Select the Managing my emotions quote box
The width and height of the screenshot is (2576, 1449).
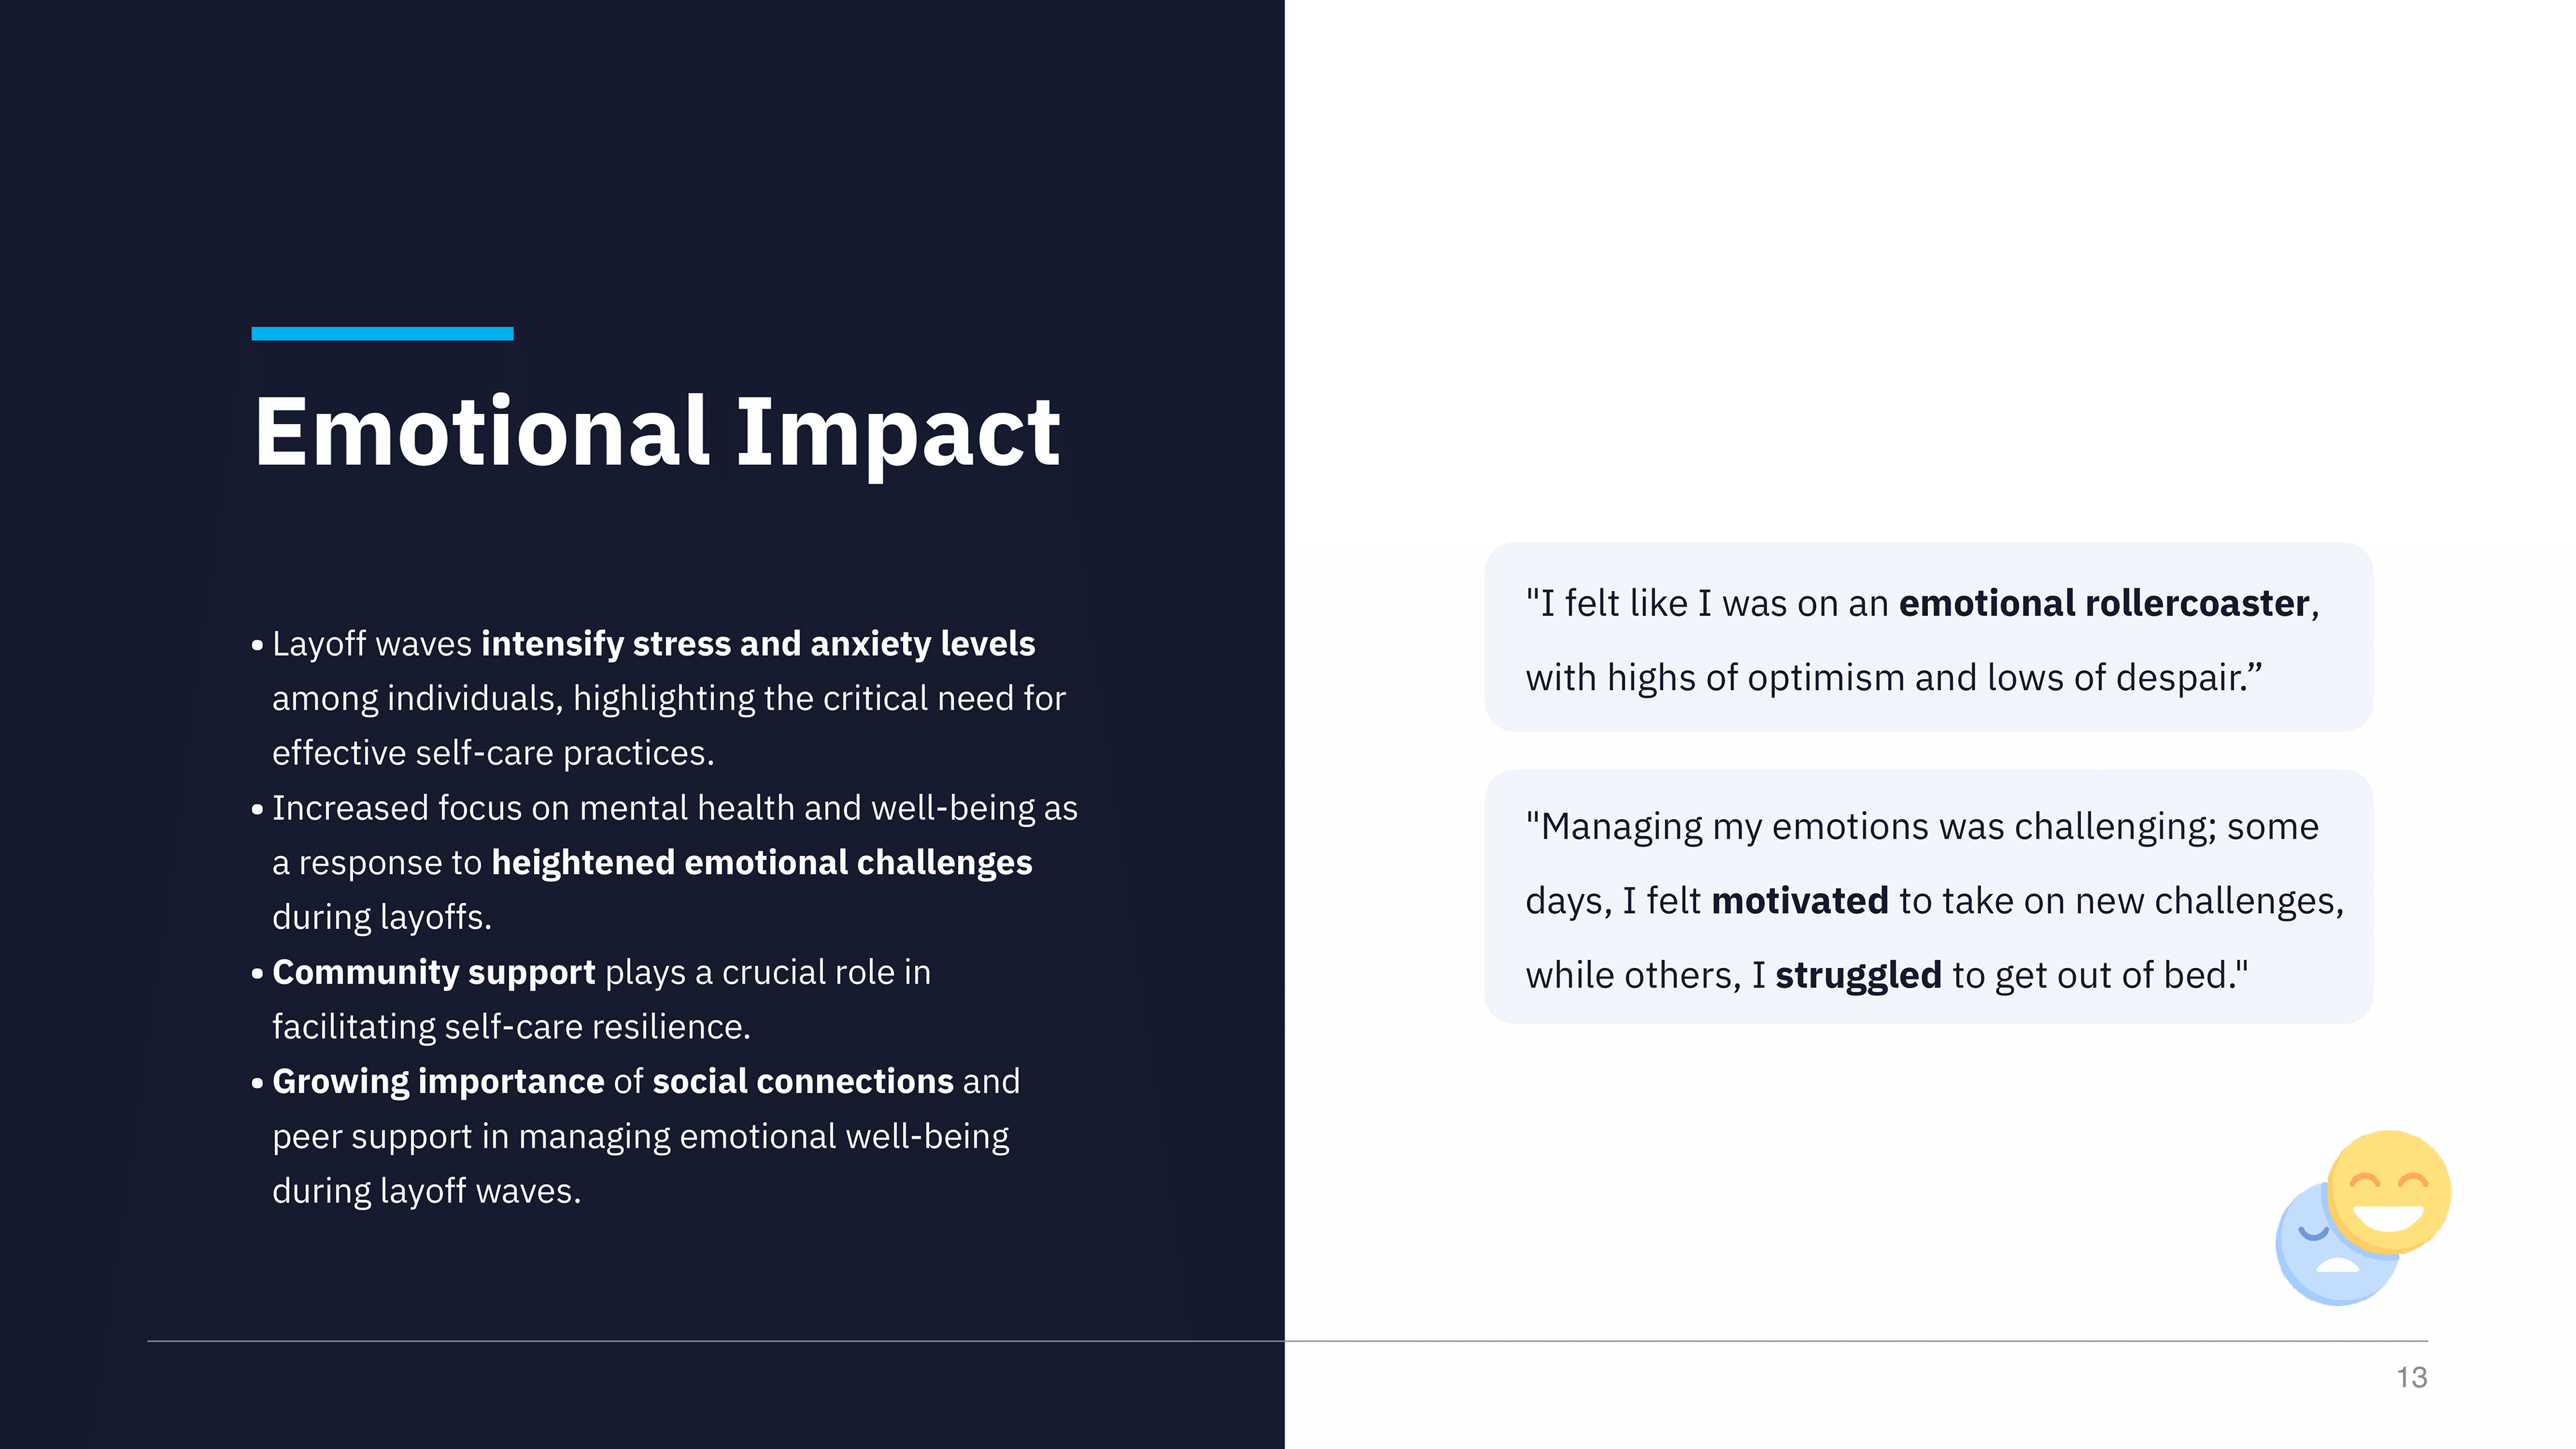point(1928,897)
